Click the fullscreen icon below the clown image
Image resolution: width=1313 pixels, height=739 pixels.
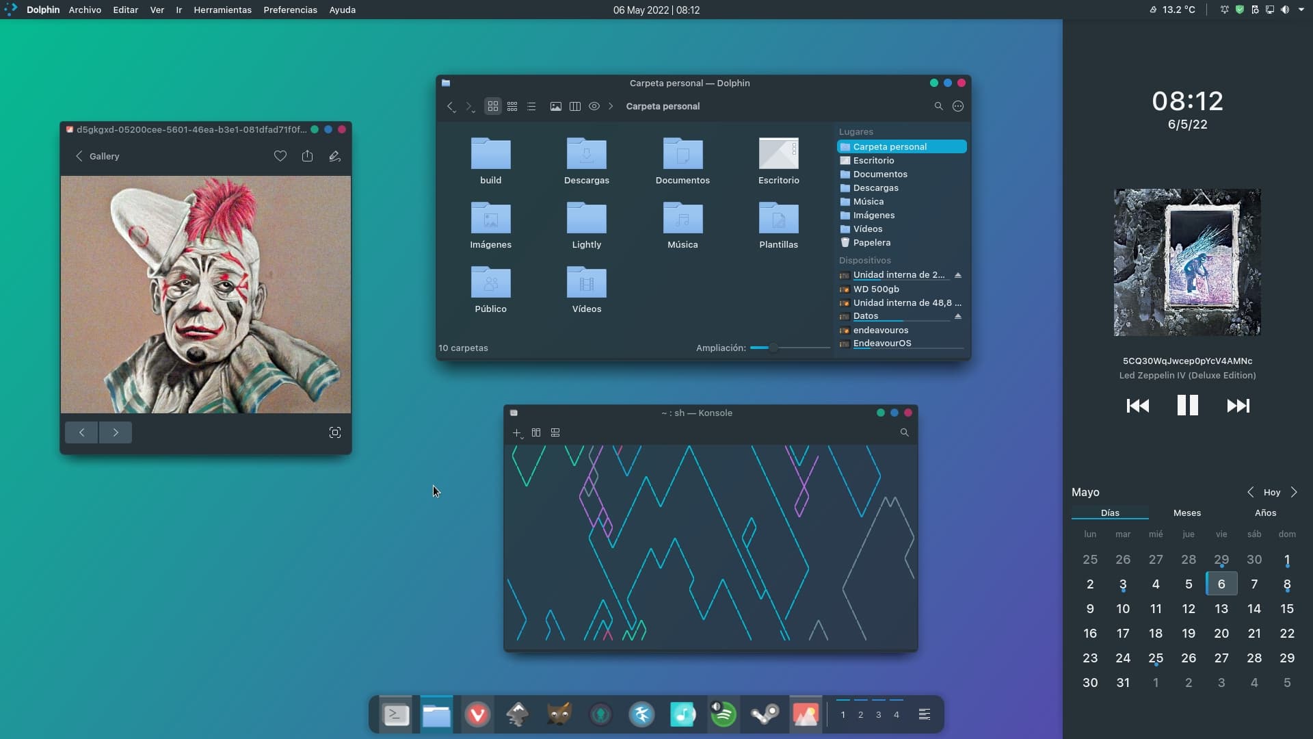[x=335, y=432]
